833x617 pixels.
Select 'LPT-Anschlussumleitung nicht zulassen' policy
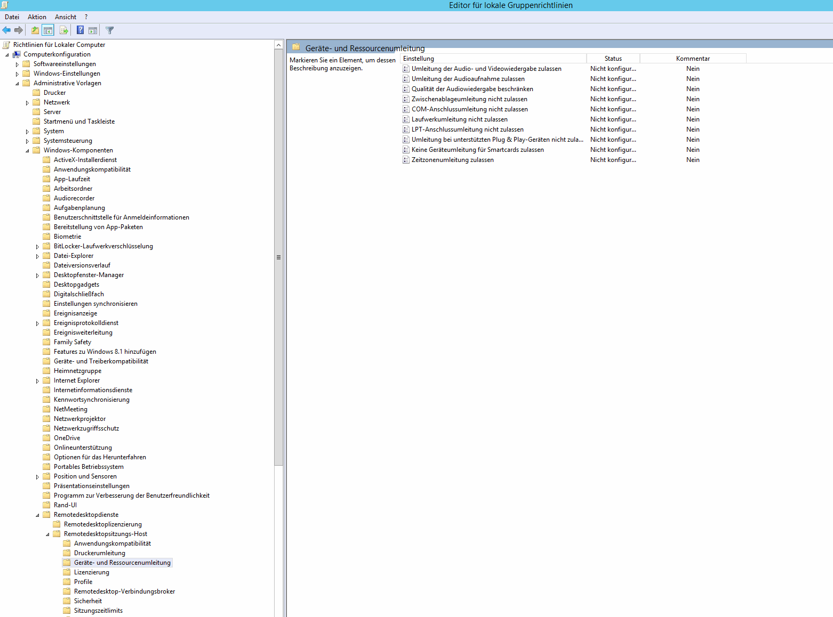click(x=468, y=129)
